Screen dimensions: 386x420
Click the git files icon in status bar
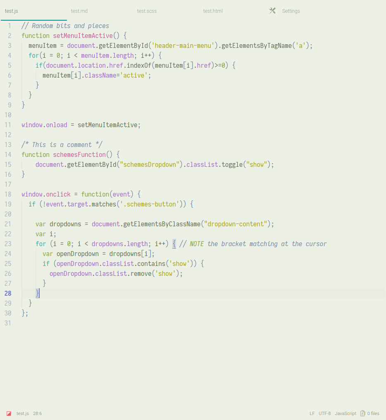pos(363,413)
